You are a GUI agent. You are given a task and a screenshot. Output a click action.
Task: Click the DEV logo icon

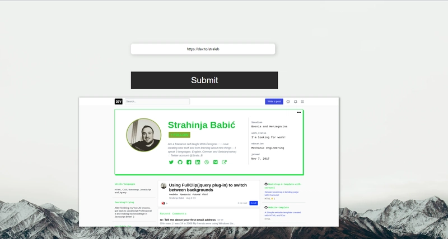119,102
